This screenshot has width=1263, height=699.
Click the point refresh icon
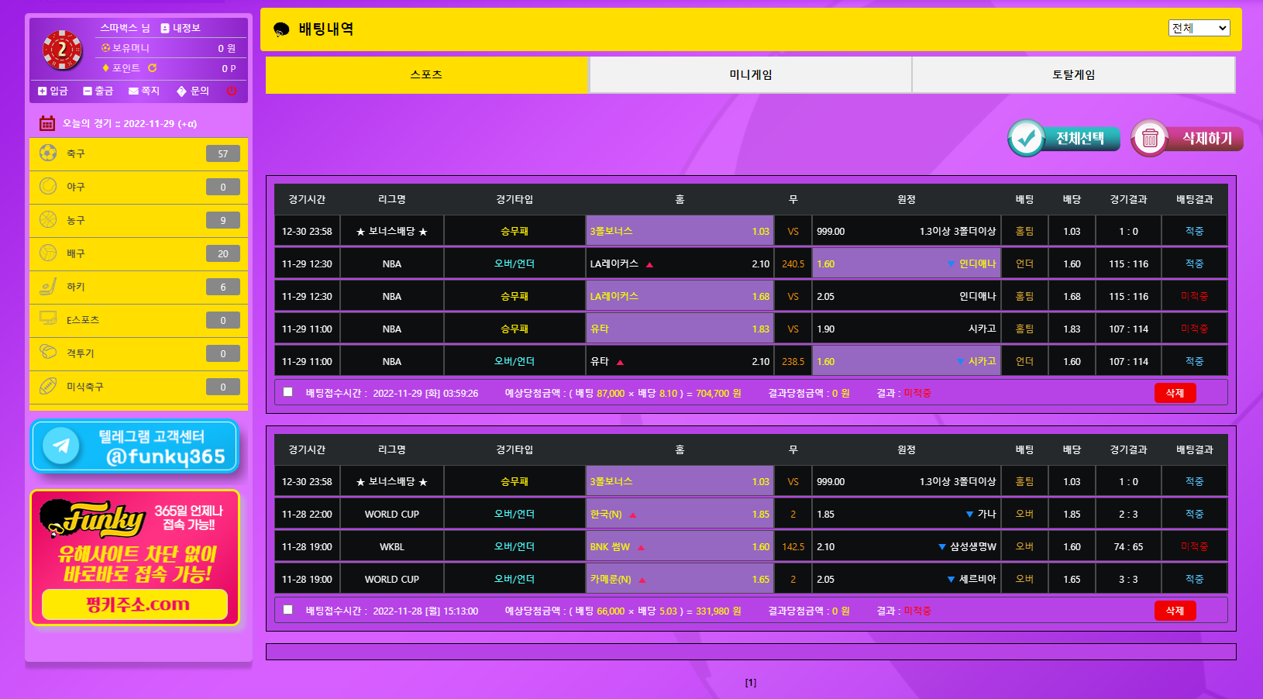click(x=153, y=68)
